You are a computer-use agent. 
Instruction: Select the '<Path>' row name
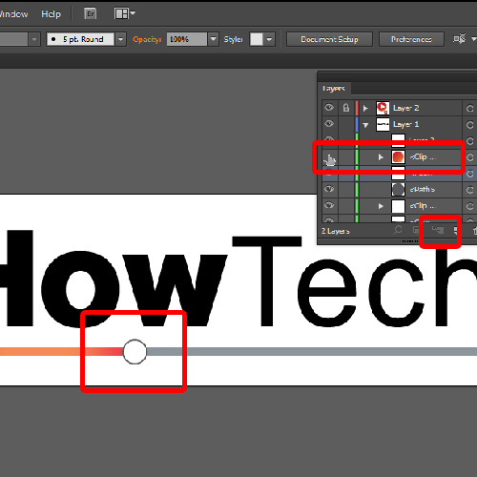coord(423,190)
